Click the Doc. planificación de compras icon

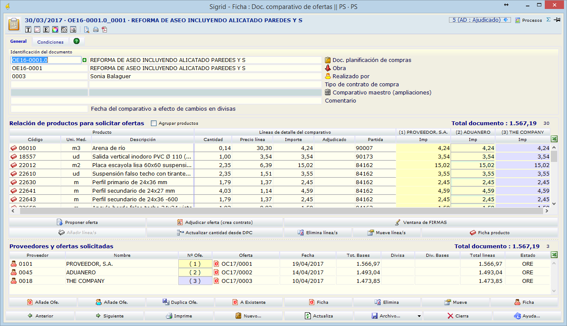pos(328,60)
